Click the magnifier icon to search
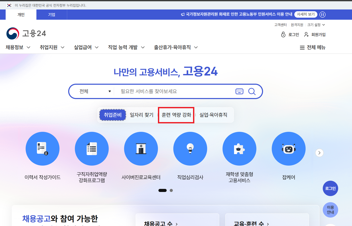 [252, 91]
